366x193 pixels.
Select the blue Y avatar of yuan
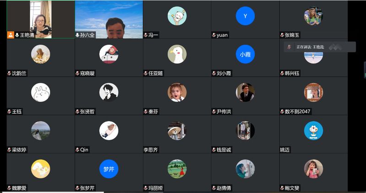tap(245, 16)
